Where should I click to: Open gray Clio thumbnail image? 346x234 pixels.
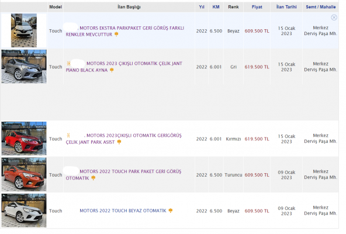coord(24,67)
